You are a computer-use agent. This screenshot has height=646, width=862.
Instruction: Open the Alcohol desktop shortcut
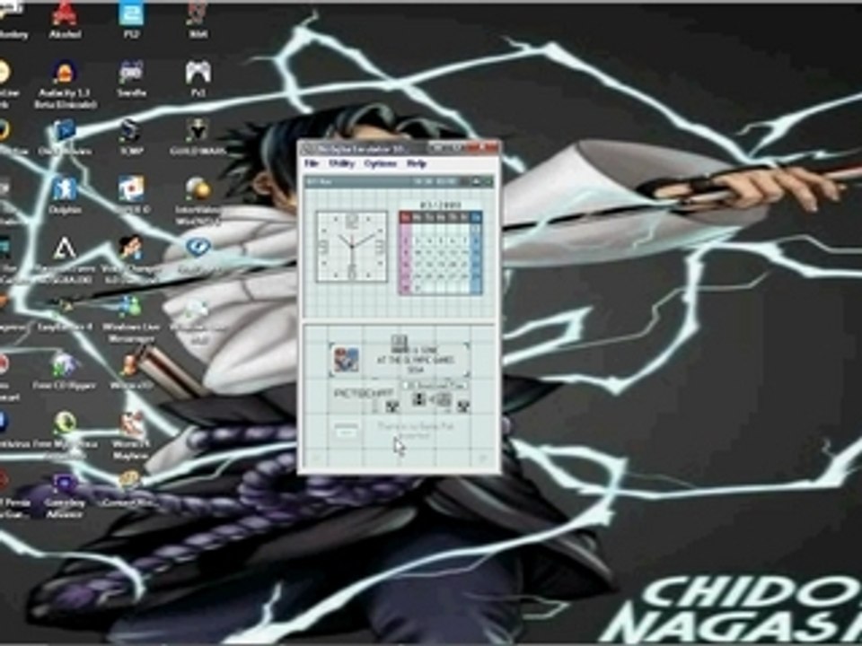pos(65,21)
